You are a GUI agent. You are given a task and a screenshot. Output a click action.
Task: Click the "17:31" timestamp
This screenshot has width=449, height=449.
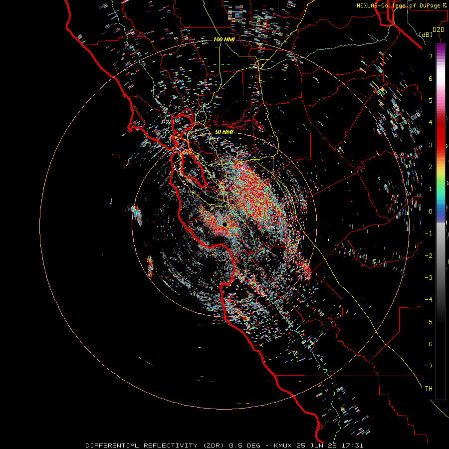pyautogui.click(x=353, y=446)
